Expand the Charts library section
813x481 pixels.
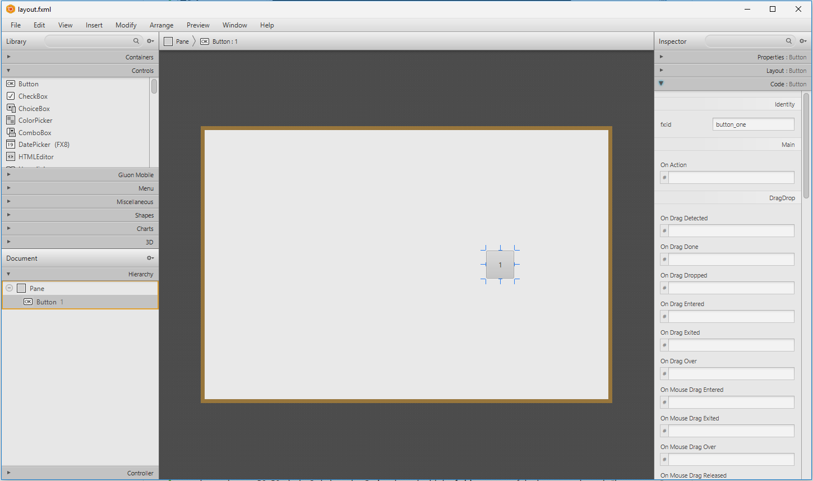coord(8,228)
